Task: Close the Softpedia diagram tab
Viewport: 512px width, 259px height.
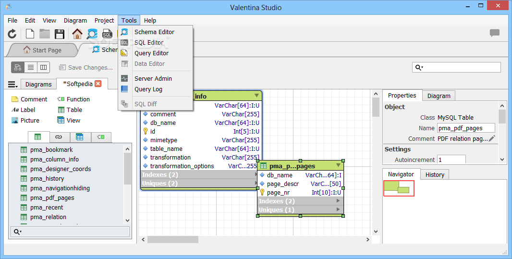Action: point(98,84)
